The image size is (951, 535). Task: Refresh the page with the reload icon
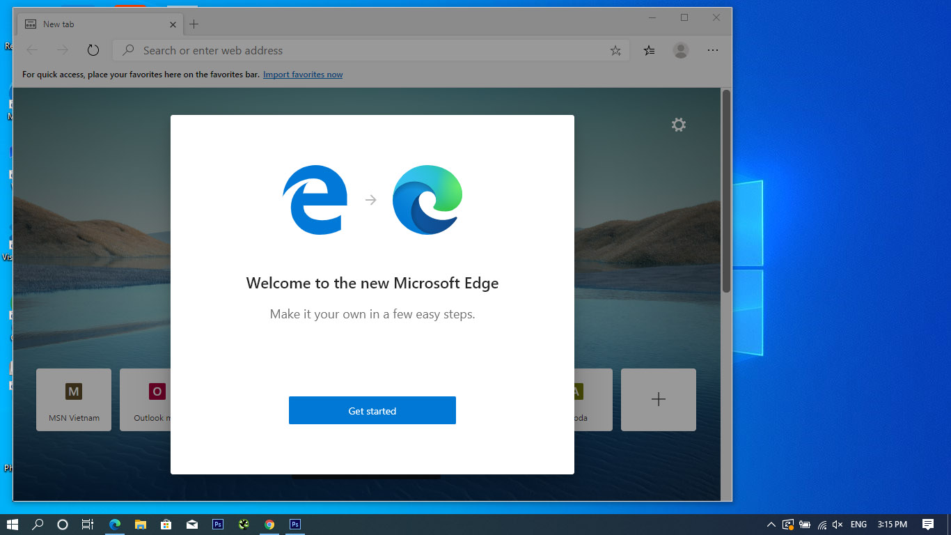pos(93,50)
